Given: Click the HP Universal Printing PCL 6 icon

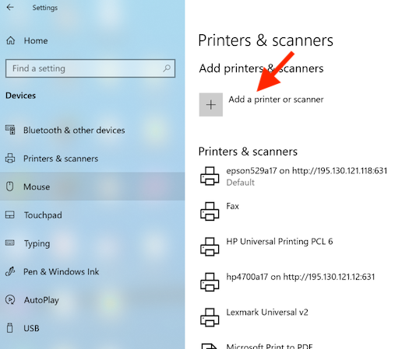Looking at the screenshot, I should (210, 246).
